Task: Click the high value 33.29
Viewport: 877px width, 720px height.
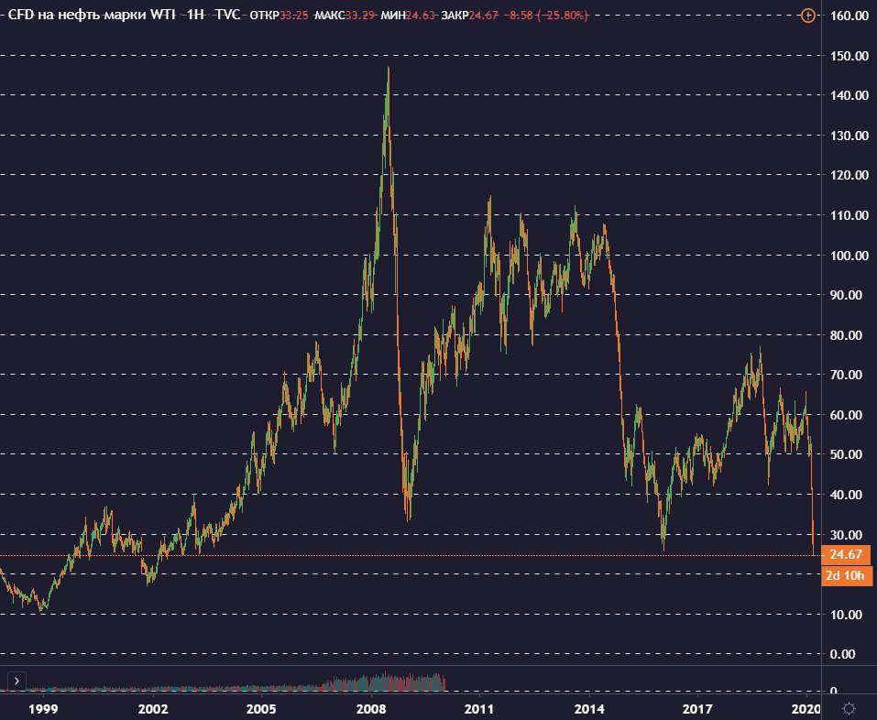Action: [x=359, y=16]
